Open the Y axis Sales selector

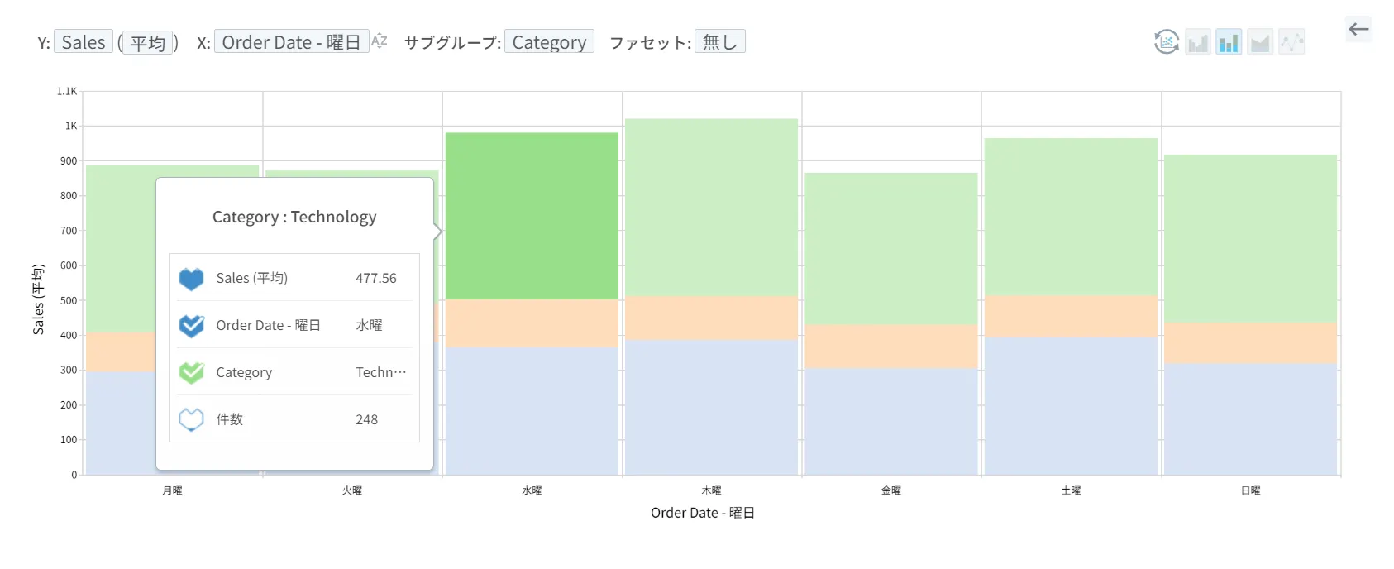84,42
